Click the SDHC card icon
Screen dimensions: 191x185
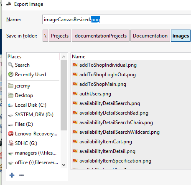10,143
